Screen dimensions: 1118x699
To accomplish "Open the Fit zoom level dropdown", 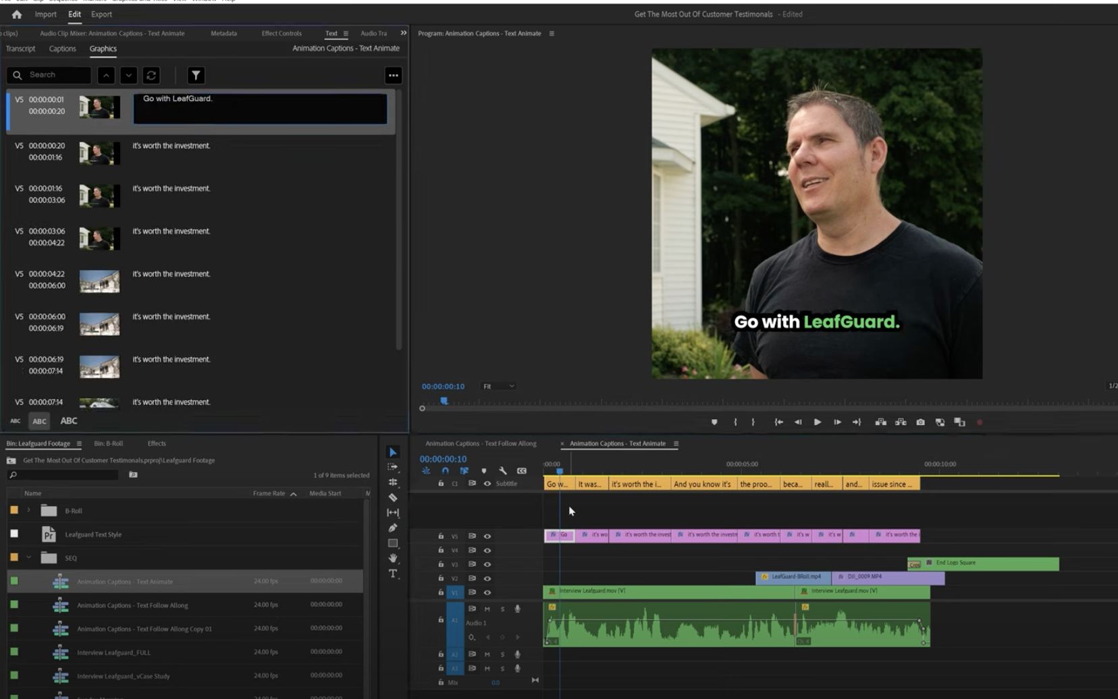I will click(x=498, y=387).
